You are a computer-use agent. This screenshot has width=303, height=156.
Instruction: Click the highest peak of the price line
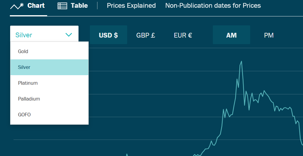pyautogui.click(x=241, y=61)
